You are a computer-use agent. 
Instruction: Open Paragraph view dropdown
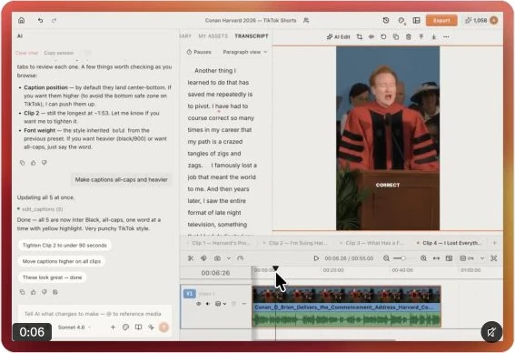point(245,52)
